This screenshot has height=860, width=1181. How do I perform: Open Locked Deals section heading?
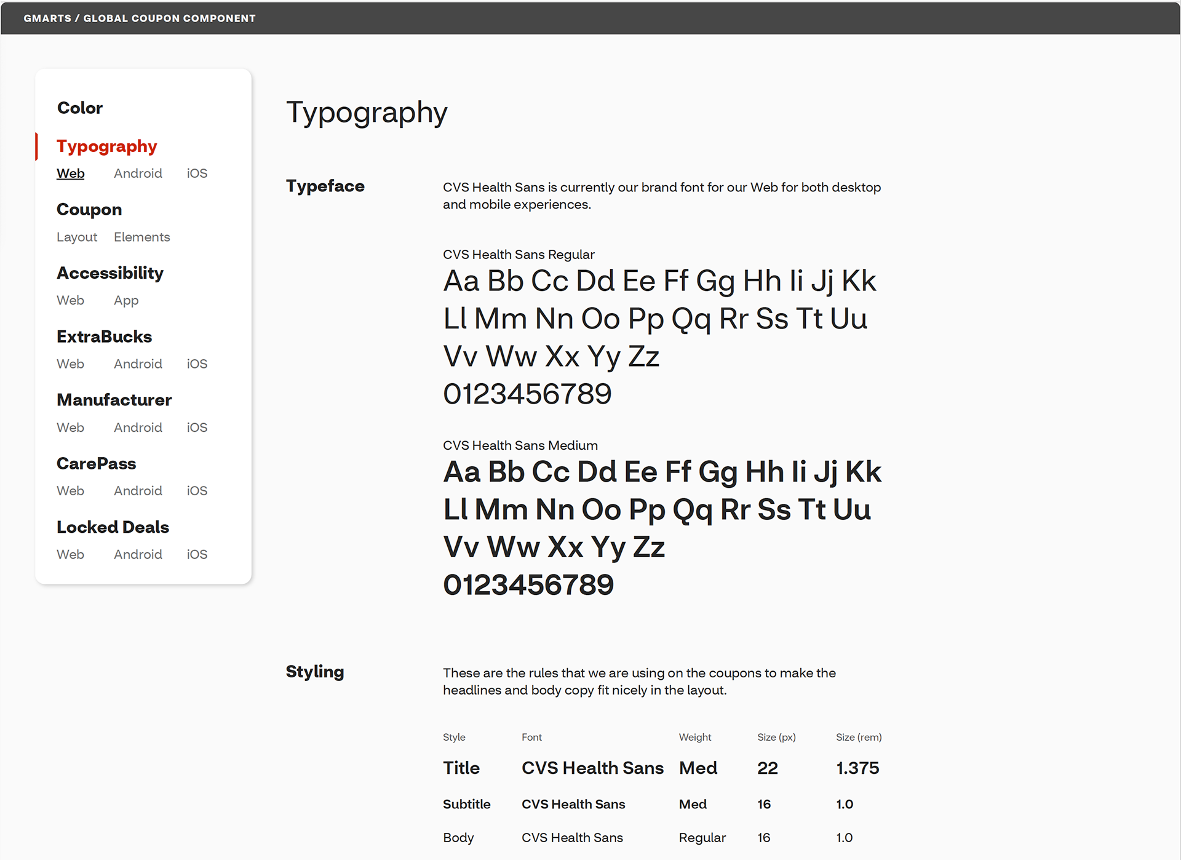113,527
